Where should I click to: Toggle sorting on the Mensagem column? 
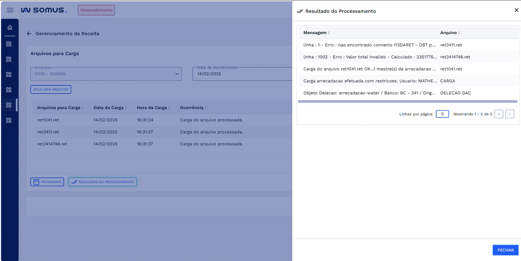(328, 32)
